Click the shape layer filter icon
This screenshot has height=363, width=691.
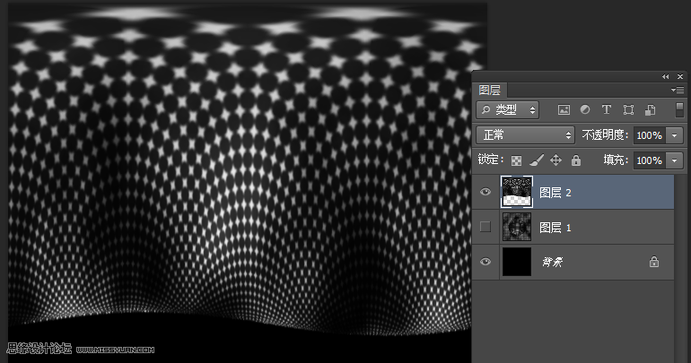point(628,110)
